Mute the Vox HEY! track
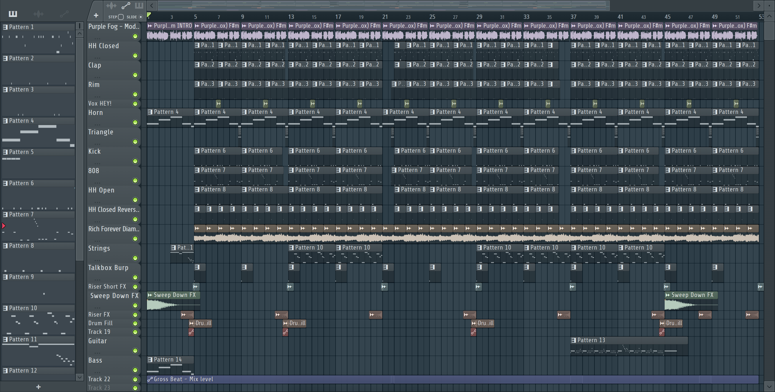 [x=135, y=104]
